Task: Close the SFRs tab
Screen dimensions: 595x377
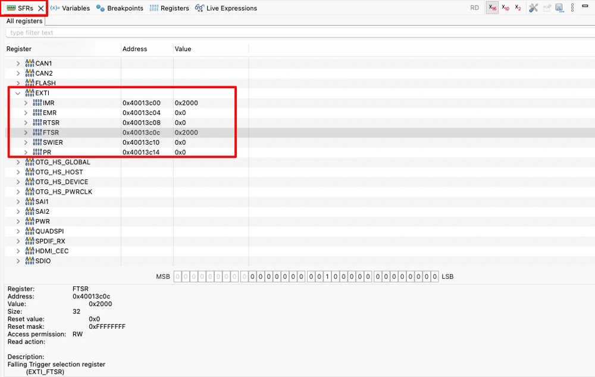Action: tap(41, 8)
